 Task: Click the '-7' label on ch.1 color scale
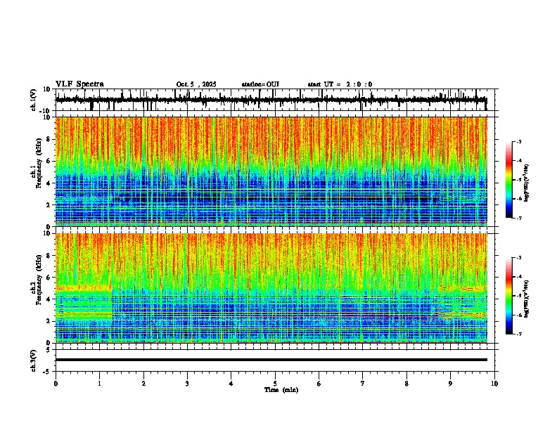click(x=519, y=218)
